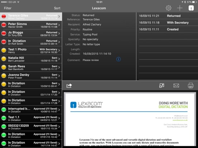
Task: Select the Sarah Rees dictation
Action: tap(31, 68)
